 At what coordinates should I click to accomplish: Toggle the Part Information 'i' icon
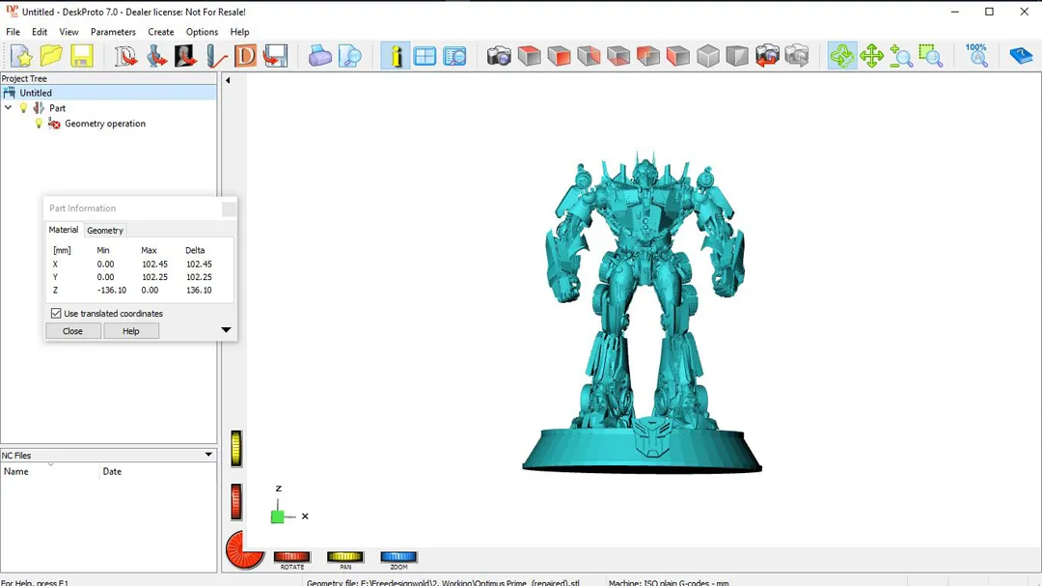pos(396,56)
